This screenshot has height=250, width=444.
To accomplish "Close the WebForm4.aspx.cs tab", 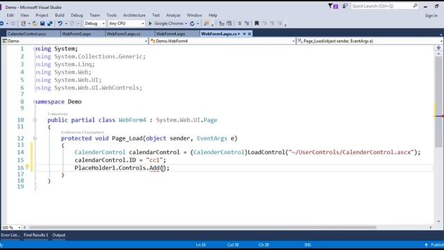I will [250, 34].
